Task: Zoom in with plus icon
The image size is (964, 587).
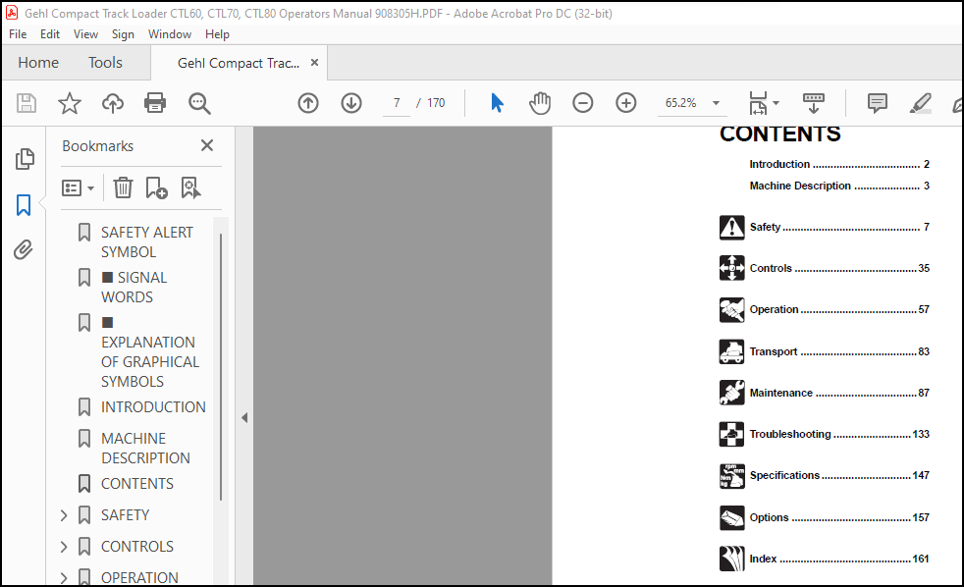Action: (x=626, y=103)
